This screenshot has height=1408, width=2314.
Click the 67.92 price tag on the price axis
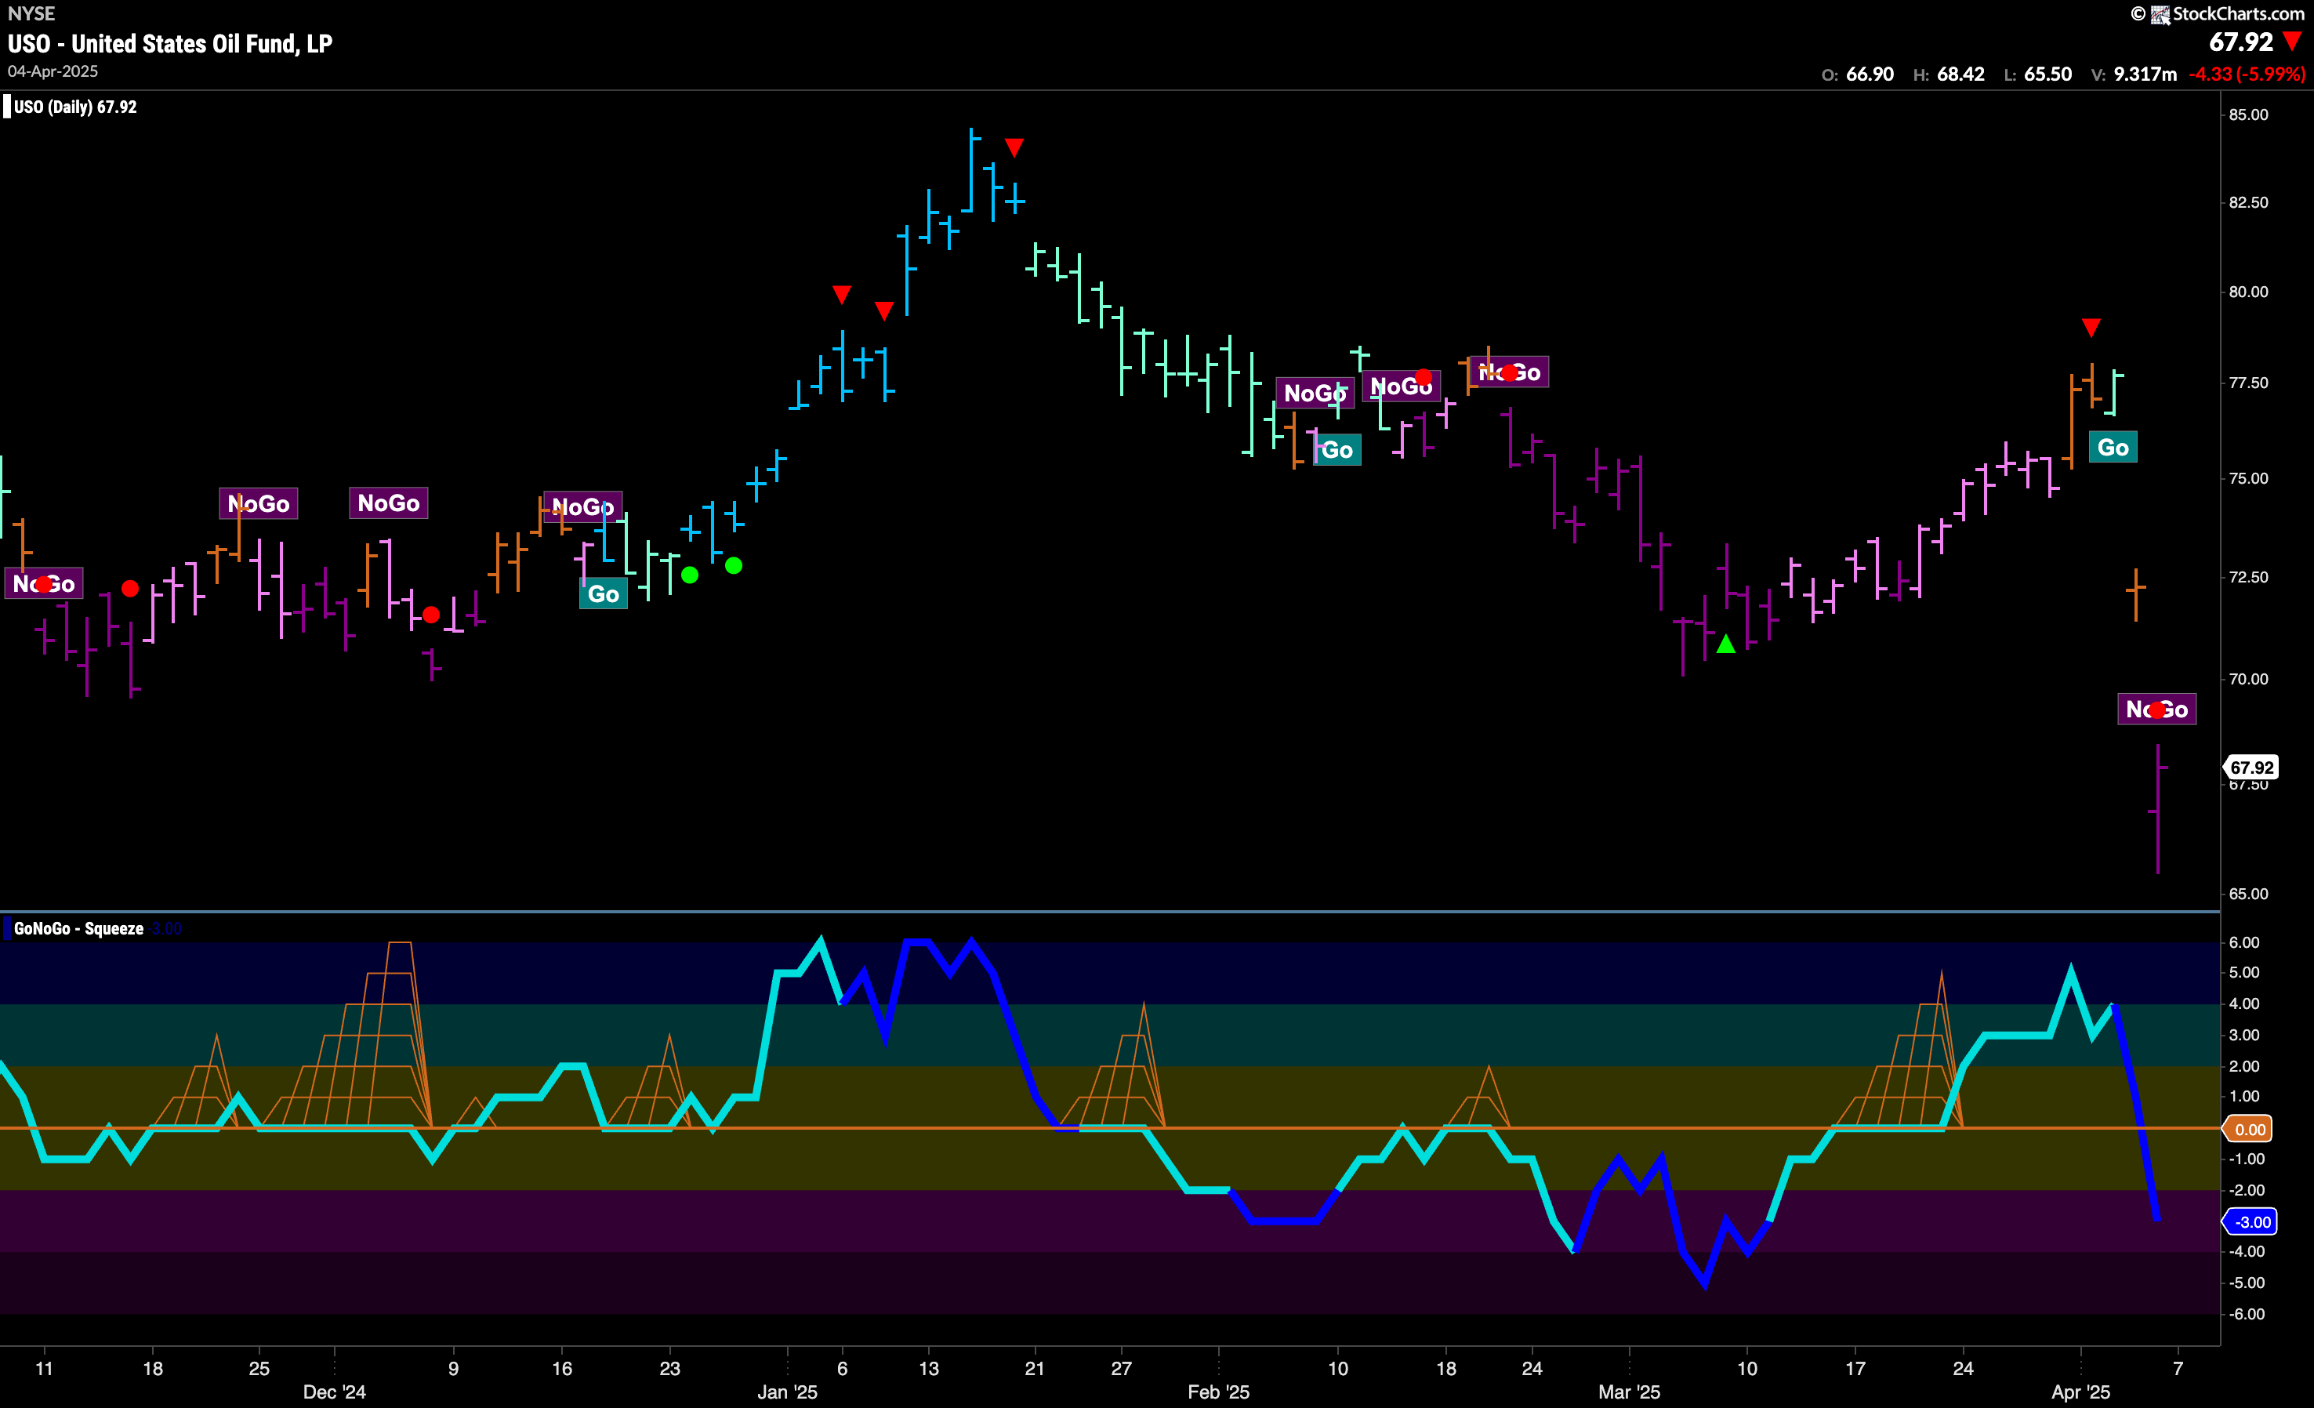(2252, 768)
